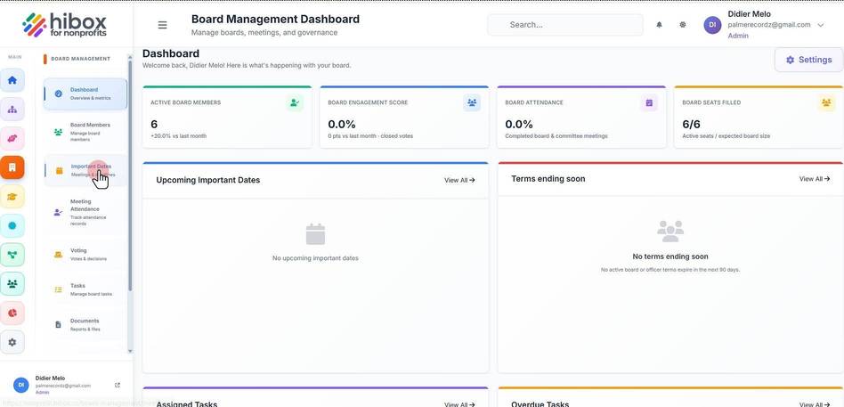Image resolution: width=844 pixels, height=407 pixels.
Task: Open the Documents menu item
Action: tap(85, 325)
